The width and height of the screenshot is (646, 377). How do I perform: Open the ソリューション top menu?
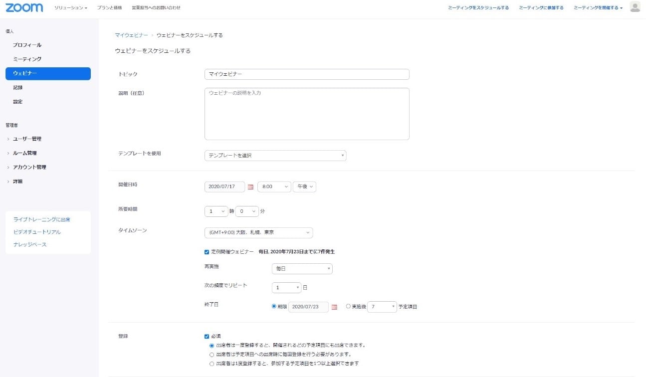point(71,8)
